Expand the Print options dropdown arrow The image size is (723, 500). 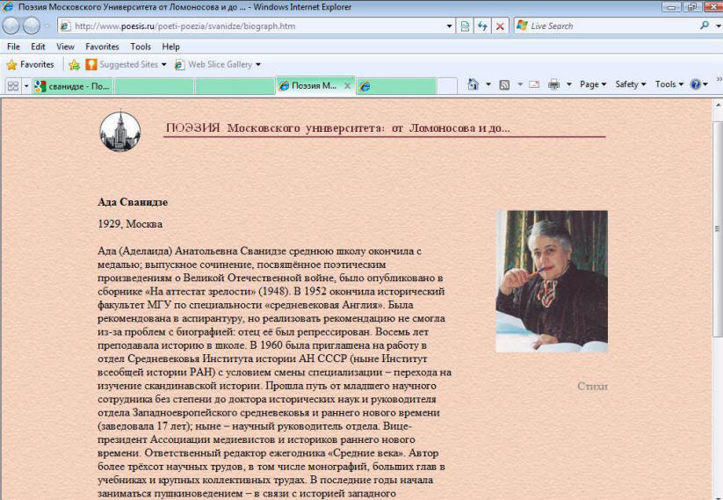(569, 84)
